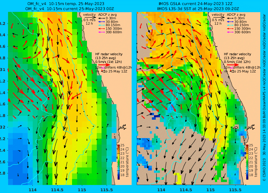Click the blue 30-80m arrow in the IMOS panel legend

click(x=230, y=22)
